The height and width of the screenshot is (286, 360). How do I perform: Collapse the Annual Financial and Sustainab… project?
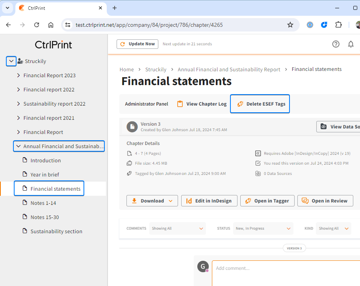click(19, 146)
